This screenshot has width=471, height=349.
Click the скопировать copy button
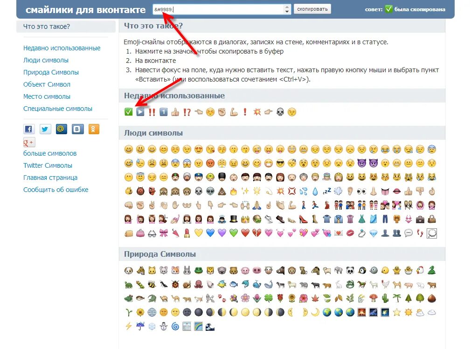(x=312, y=9)
